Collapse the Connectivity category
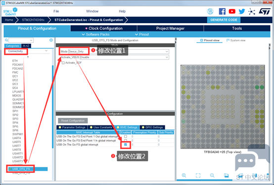 [46, 51]
